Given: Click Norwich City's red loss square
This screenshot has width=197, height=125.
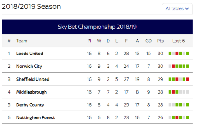Looking at the screenshot, I should [x=173, y=66].
